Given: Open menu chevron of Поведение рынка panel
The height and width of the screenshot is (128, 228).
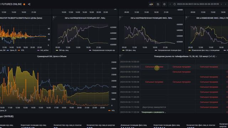Looking at the screenshot, I should click(x=216, y=57).
